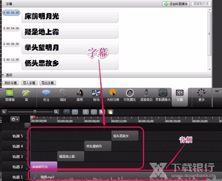Open the 剪辑箱 clip bin

(10, 95)
